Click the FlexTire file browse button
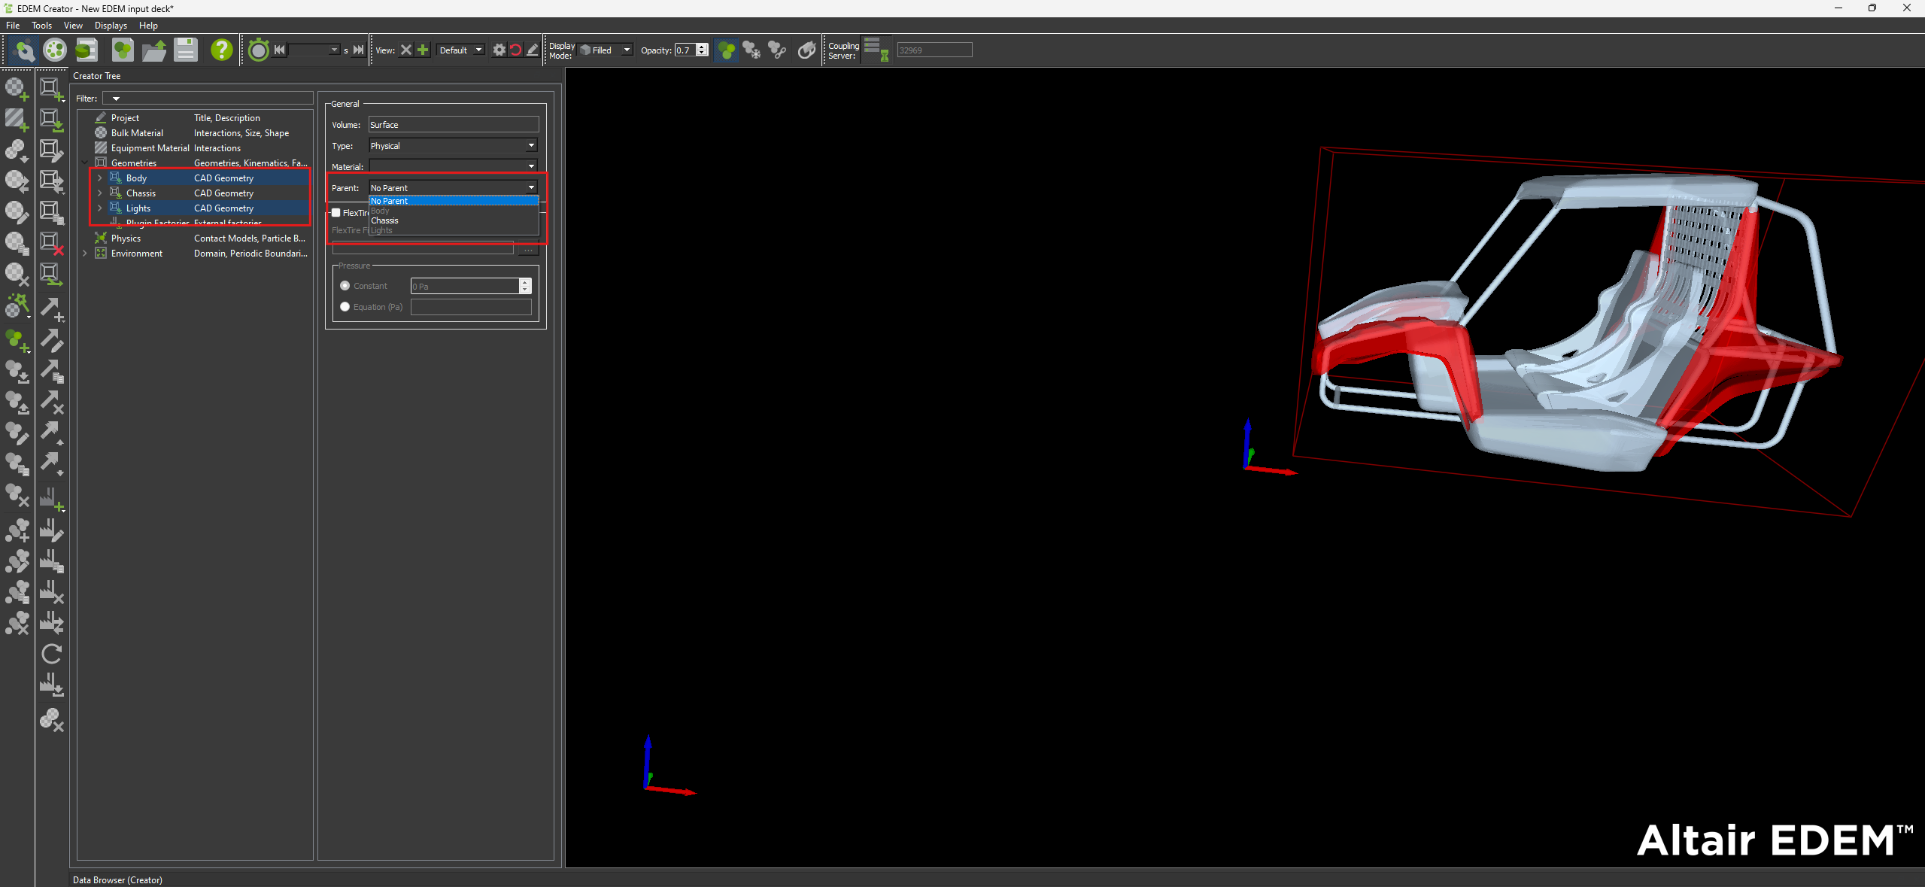The width and height of the screenshot is (1925, 887). coord(528,249)
